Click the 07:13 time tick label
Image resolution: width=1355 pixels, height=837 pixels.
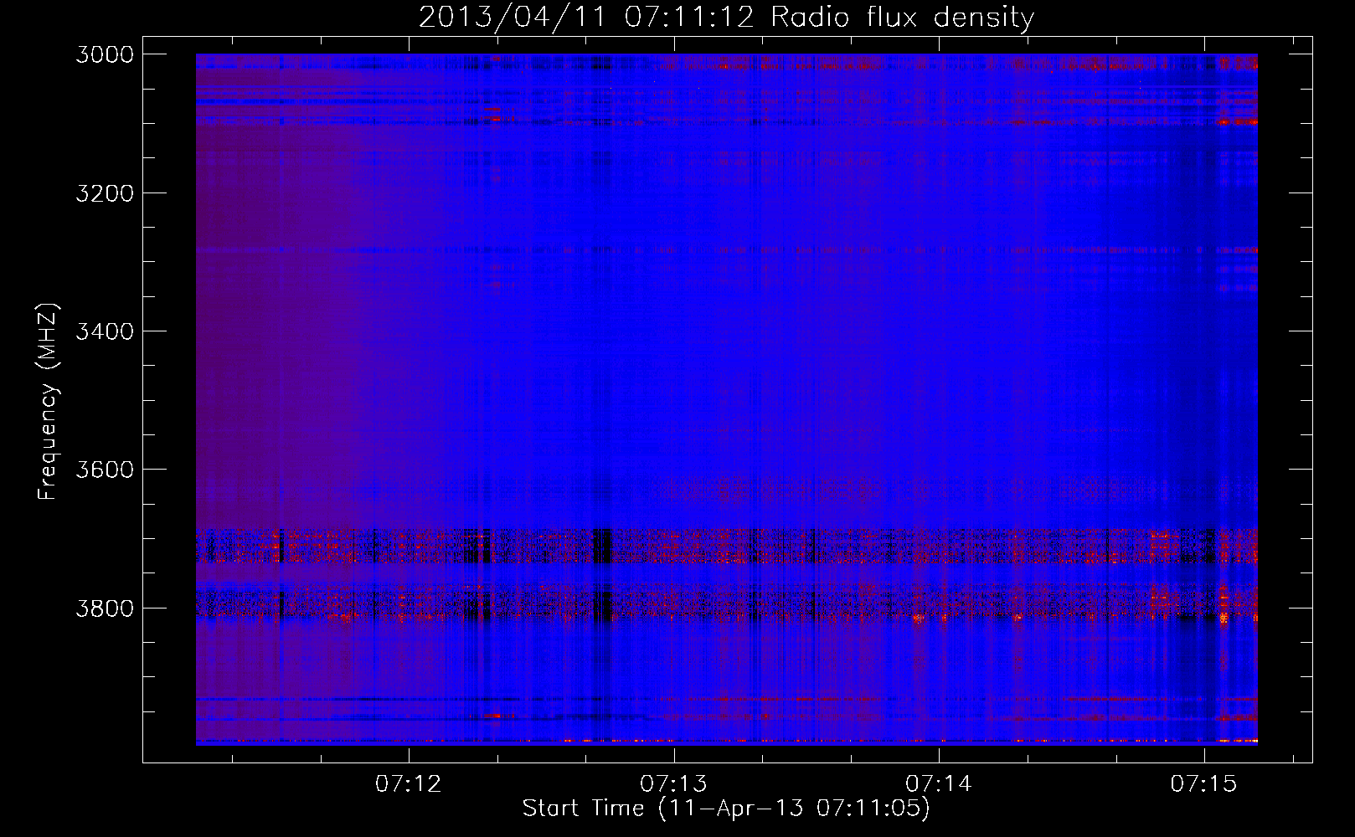673,784
